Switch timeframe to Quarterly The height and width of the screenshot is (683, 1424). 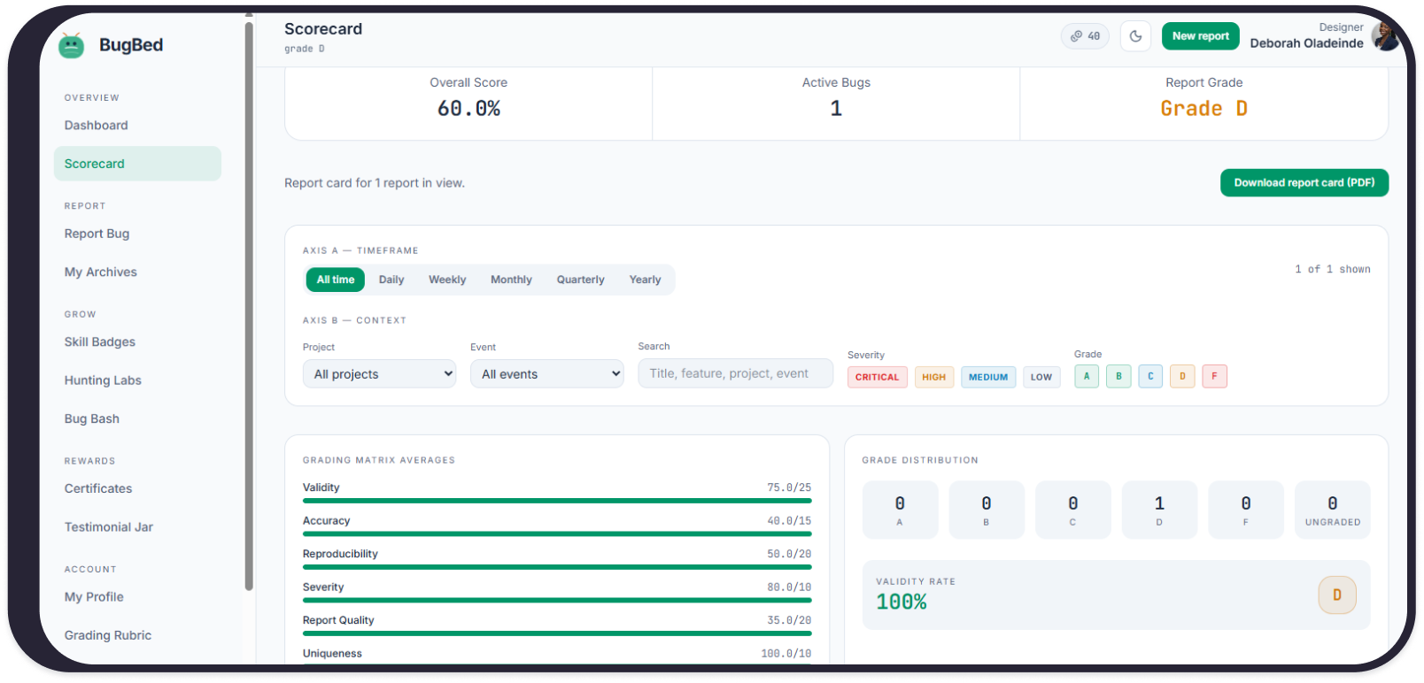(580, 280)
